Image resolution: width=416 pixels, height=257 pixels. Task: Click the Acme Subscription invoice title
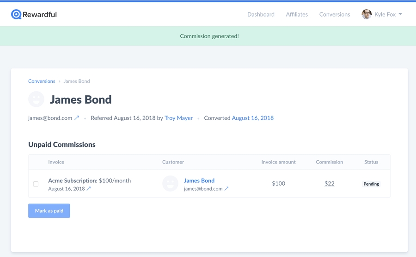73,181
